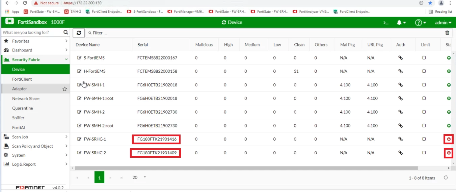Toggle Limit checkbox for S-FortiEMS
456x192 pixels.
[x=424, y=58]
